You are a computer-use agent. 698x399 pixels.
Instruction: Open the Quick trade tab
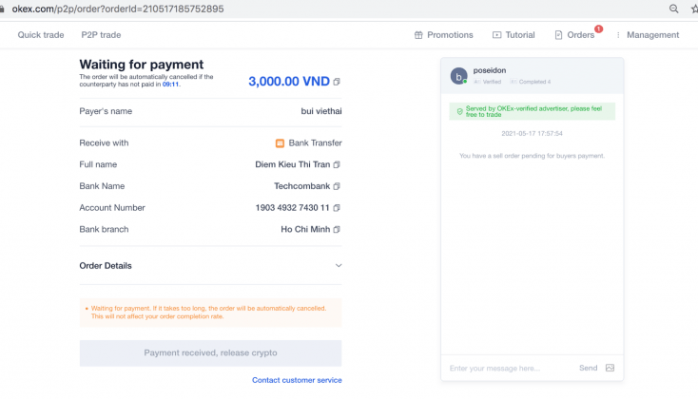[41, 35]
